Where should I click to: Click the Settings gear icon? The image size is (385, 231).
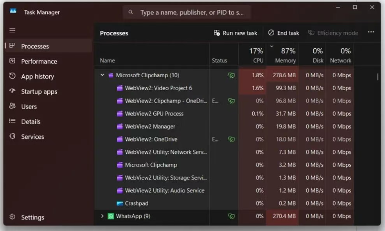pyautogui.click(x=12, y=217)
